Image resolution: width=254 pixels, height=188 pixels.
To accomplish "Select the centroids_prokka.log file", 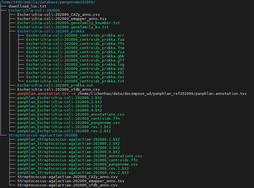I will coord(75,65).
